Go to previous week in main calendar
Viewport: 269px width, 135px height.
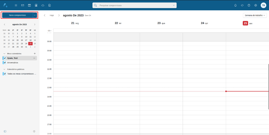[45, 15]
